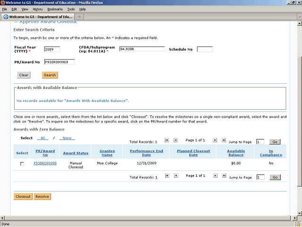
Task: Select All awards link
Action: [x=43, y=138]
